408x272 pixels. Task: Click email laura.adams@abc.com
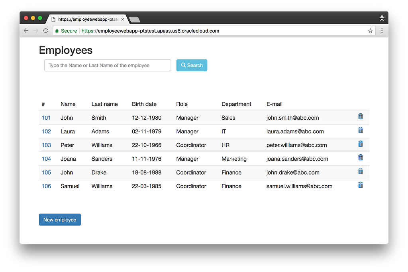point(295,132)
